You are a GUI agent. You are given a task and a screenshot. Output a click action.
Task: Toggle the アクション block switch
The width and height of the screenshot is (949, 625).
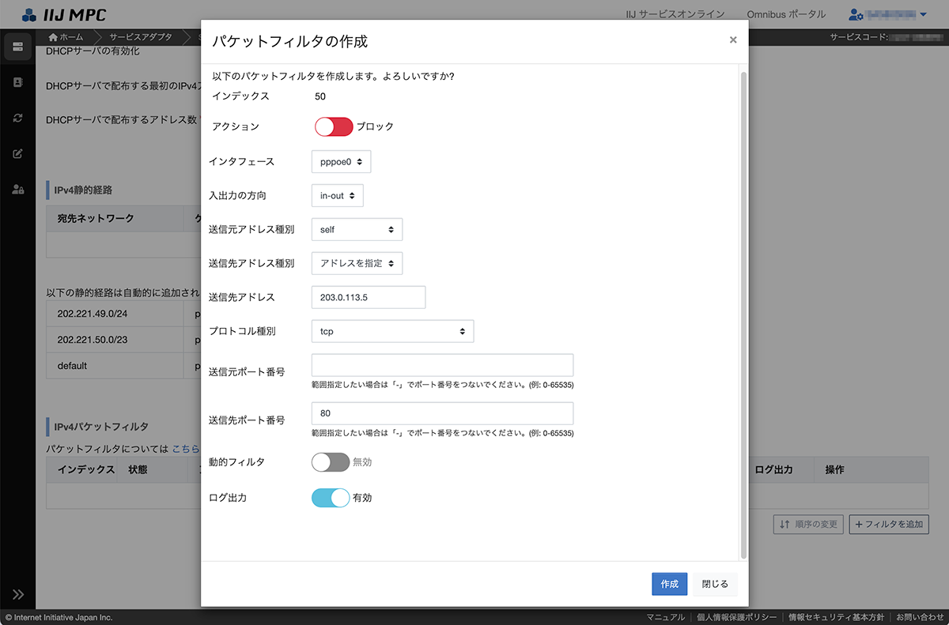333,126
